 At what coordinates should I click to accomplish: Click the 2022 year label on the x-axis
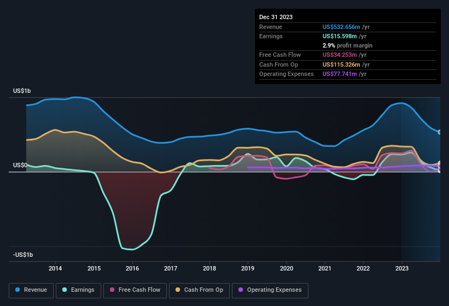tap(363, 268)
